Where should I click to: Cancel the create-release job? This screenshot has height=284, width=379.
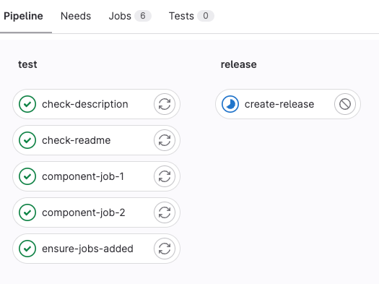pyautogui.click(x=345, y=104)
